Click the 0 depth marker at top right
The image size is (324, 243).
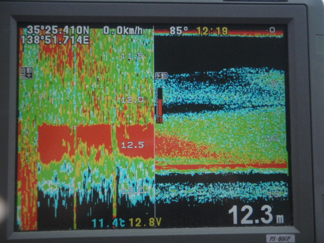pyautogui.click(x=272, y=30)
